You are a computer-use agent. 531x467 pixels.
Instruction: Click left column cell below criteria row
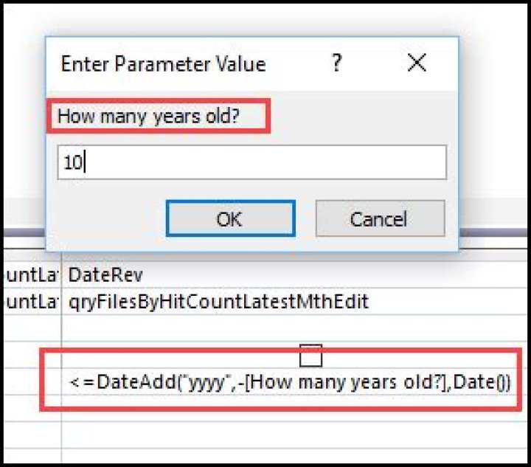(x=29, y=430)
